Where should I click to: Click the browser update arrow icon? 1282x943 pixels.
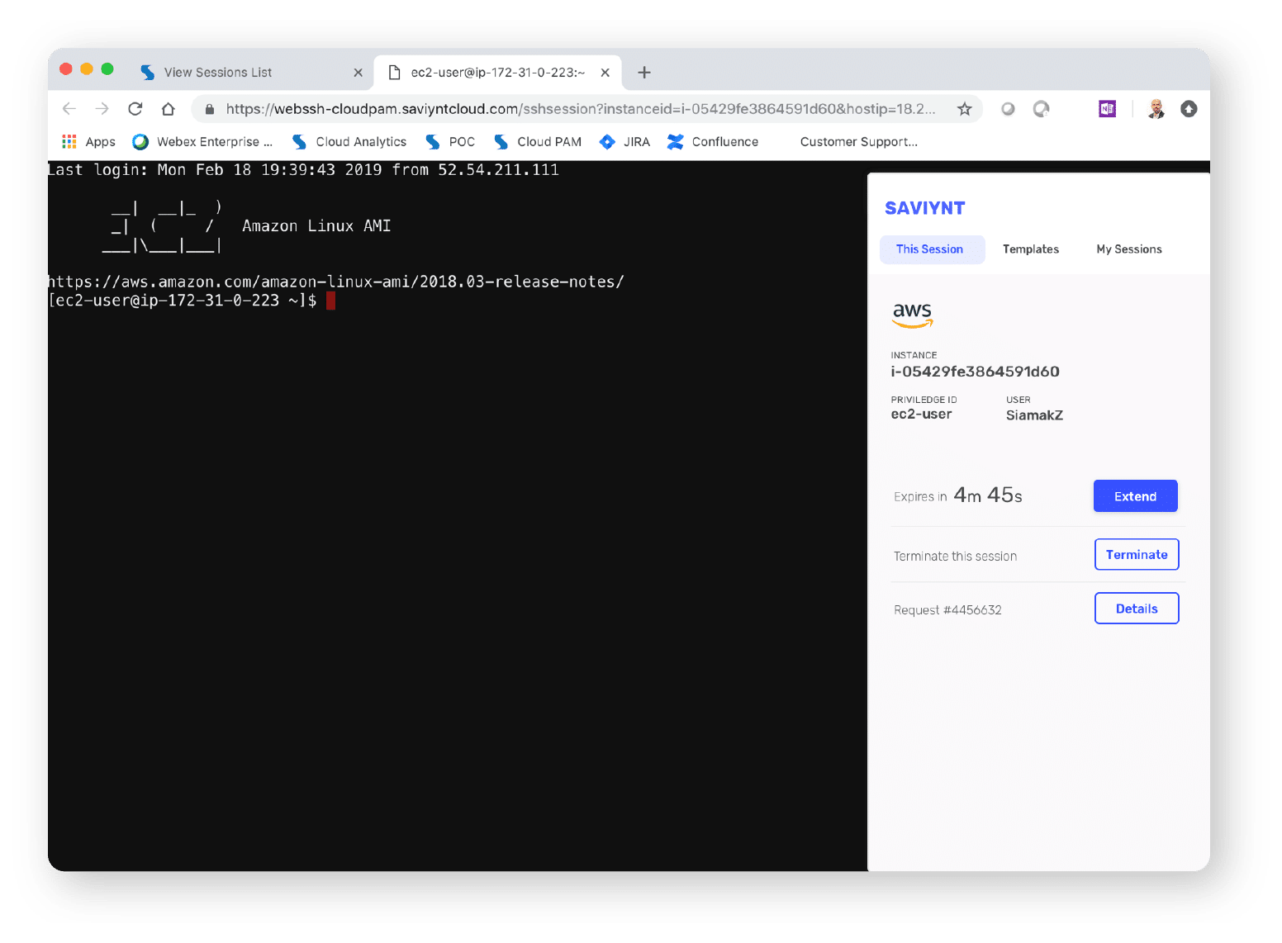pos(1189,108)
